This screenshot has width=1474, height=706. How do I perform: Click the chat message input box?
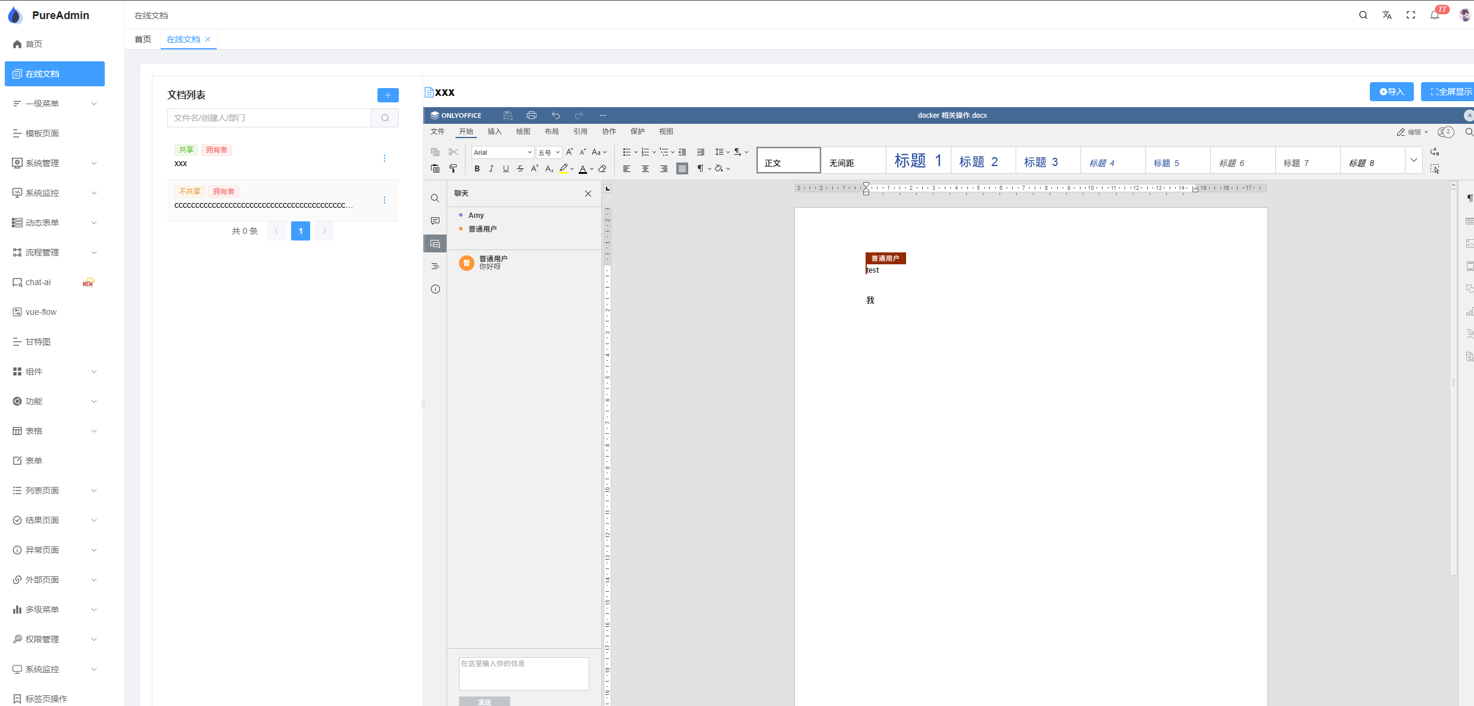click(x=523, y=673)
